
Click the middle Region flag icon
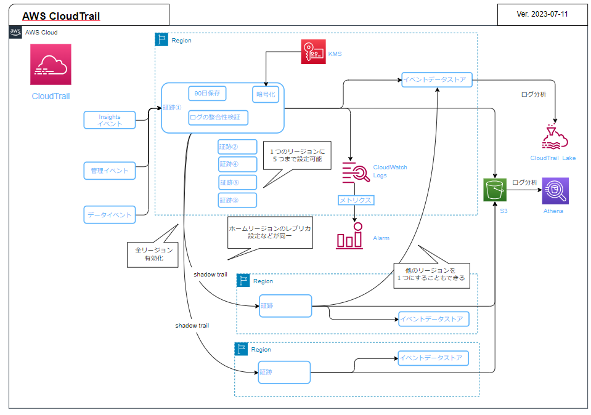[x=243, y=280]
